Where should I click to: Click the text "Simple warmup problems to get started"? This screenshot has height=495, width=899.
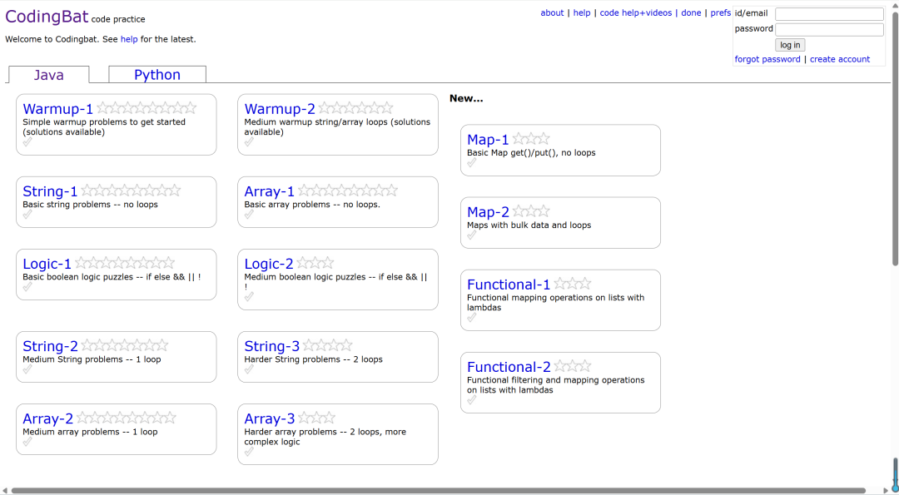tap(104, 122)
